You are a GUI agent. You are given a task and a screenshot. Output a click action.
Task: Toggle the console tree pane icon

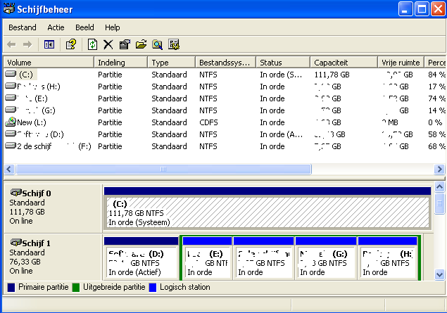[49, 44]
